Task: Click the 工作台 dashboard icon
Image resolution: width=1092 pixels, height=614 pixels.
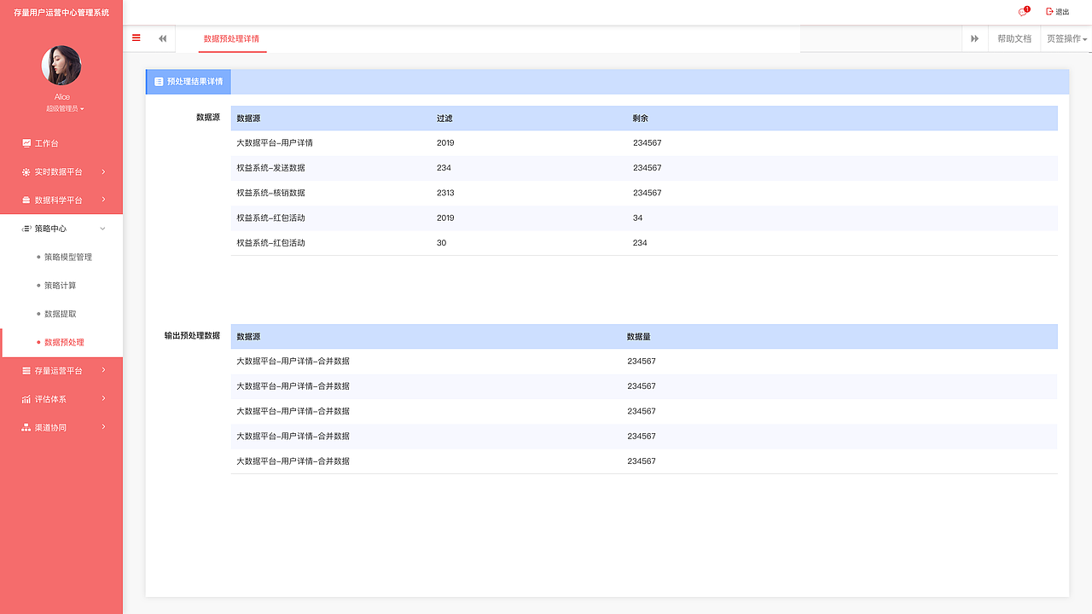Action: tap(26, 143)
